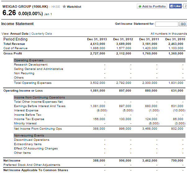187x173 pixels.
Task: Click Total Revenue value 3,689,000
Action: coord(124,44)
